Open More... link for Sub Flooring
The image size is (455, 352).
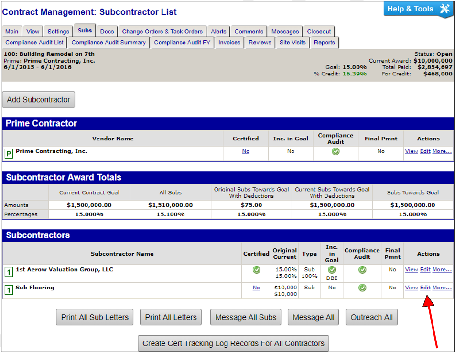pyautogui.click(x=442, y=288)
